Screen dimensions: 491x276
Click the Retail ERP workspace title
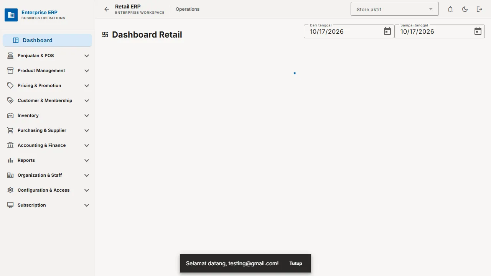(x=128, y=7)
